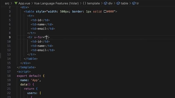Expand chevron after src breadcrumb
The image size is (175, 98).
(11, 3)
